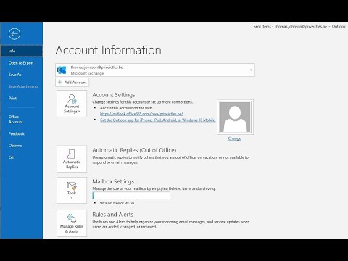
Task: Follow the Get the Outlook app link
Action: coord(158,120)
